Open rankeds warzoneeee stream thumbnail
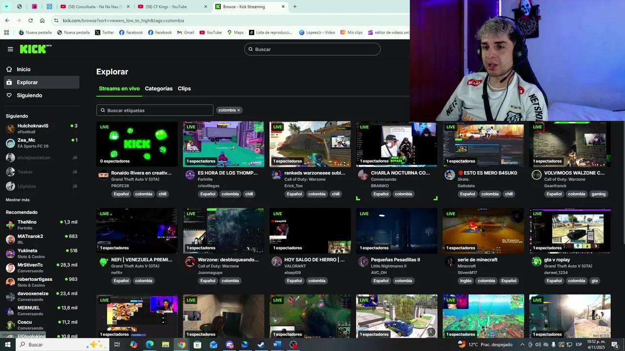 click(310, 144)
